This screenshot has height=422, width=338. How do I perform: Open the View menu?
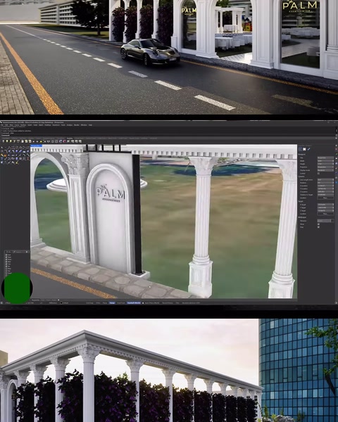point(11,125)
